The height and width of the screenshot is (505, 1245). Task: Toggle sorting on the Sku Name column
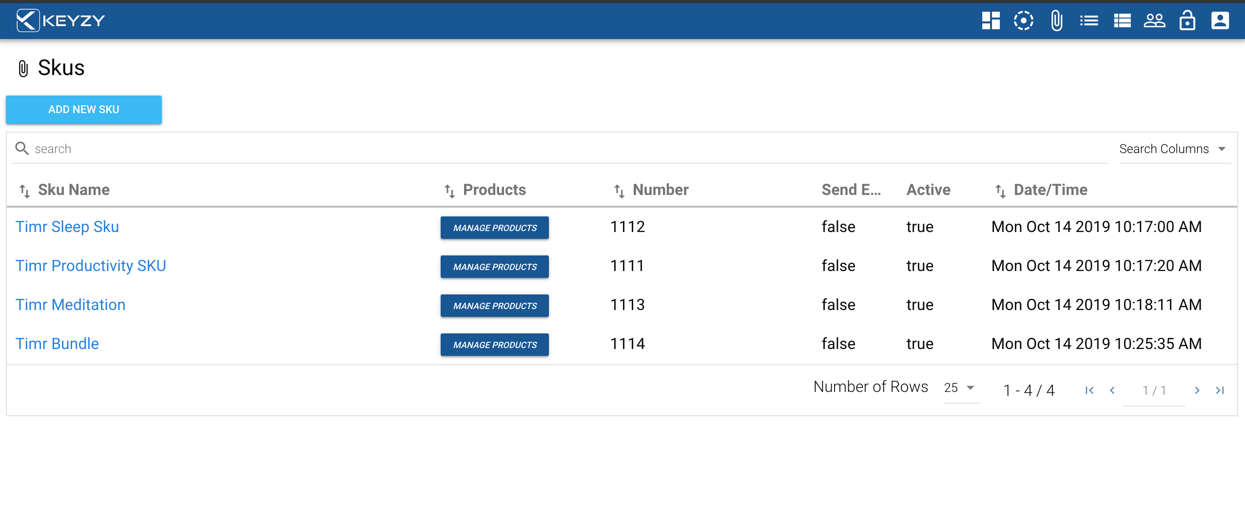[x=24, y=190]
